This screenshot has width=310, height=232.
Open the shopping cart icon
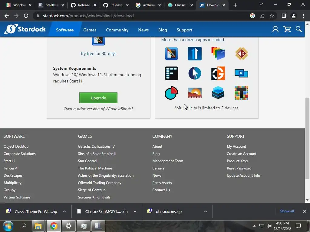[287, 29]
